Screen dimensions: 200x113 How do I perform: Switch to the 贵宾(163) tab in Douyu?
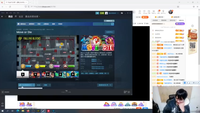(x=172, y=20)
